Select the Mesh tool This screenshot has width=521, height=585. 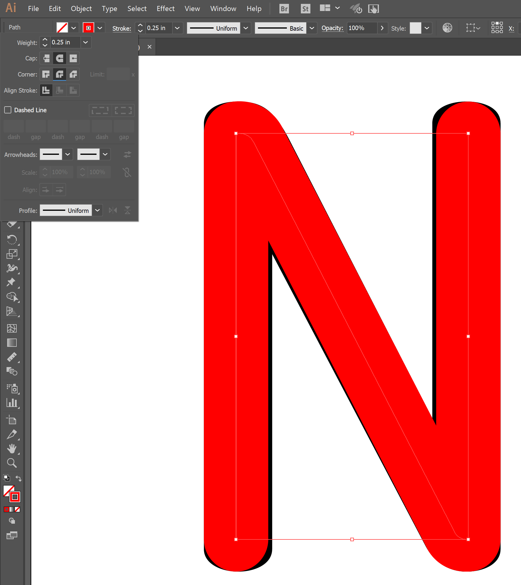[12, 328]
